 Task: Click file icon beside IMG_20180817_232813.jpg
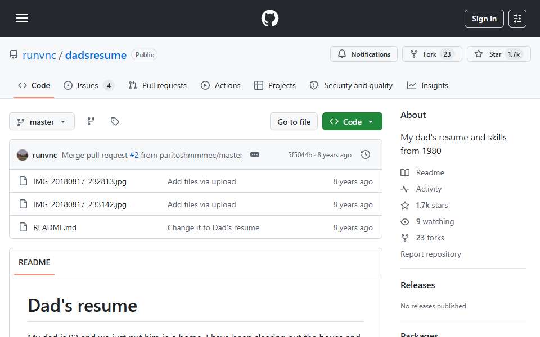(x=23, y=181)
